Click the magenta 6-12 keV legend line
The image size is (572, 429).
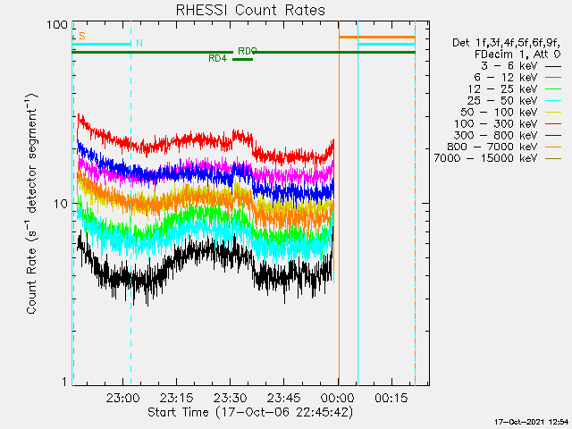(x=553, y=78)
